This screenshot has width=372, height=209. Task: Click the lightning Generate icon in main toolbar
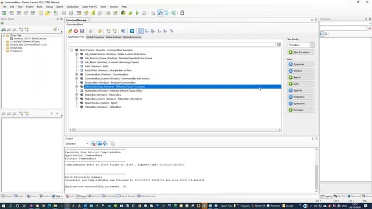coord(93,13)
